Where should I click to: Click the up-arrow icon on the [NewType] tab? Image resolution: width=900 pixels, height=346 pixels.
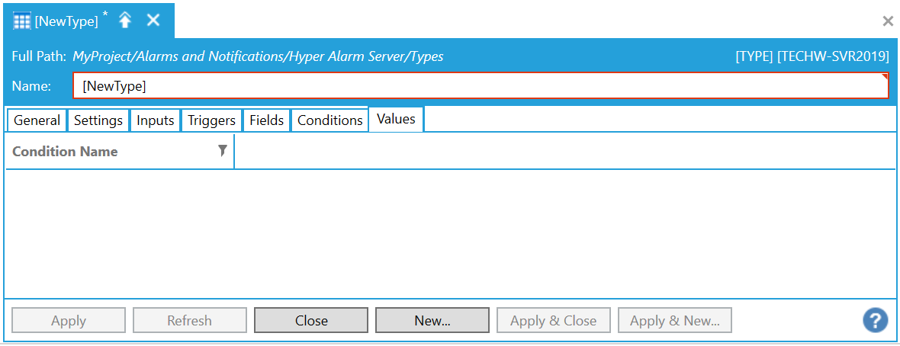tap(126, 21)
